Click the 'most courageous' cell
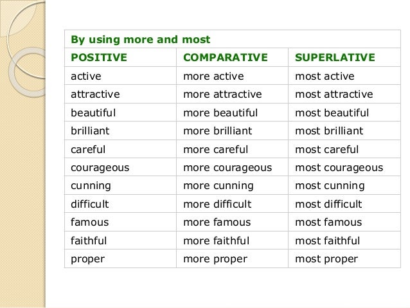This screenshot has width=410, height=308. point(339,168)
